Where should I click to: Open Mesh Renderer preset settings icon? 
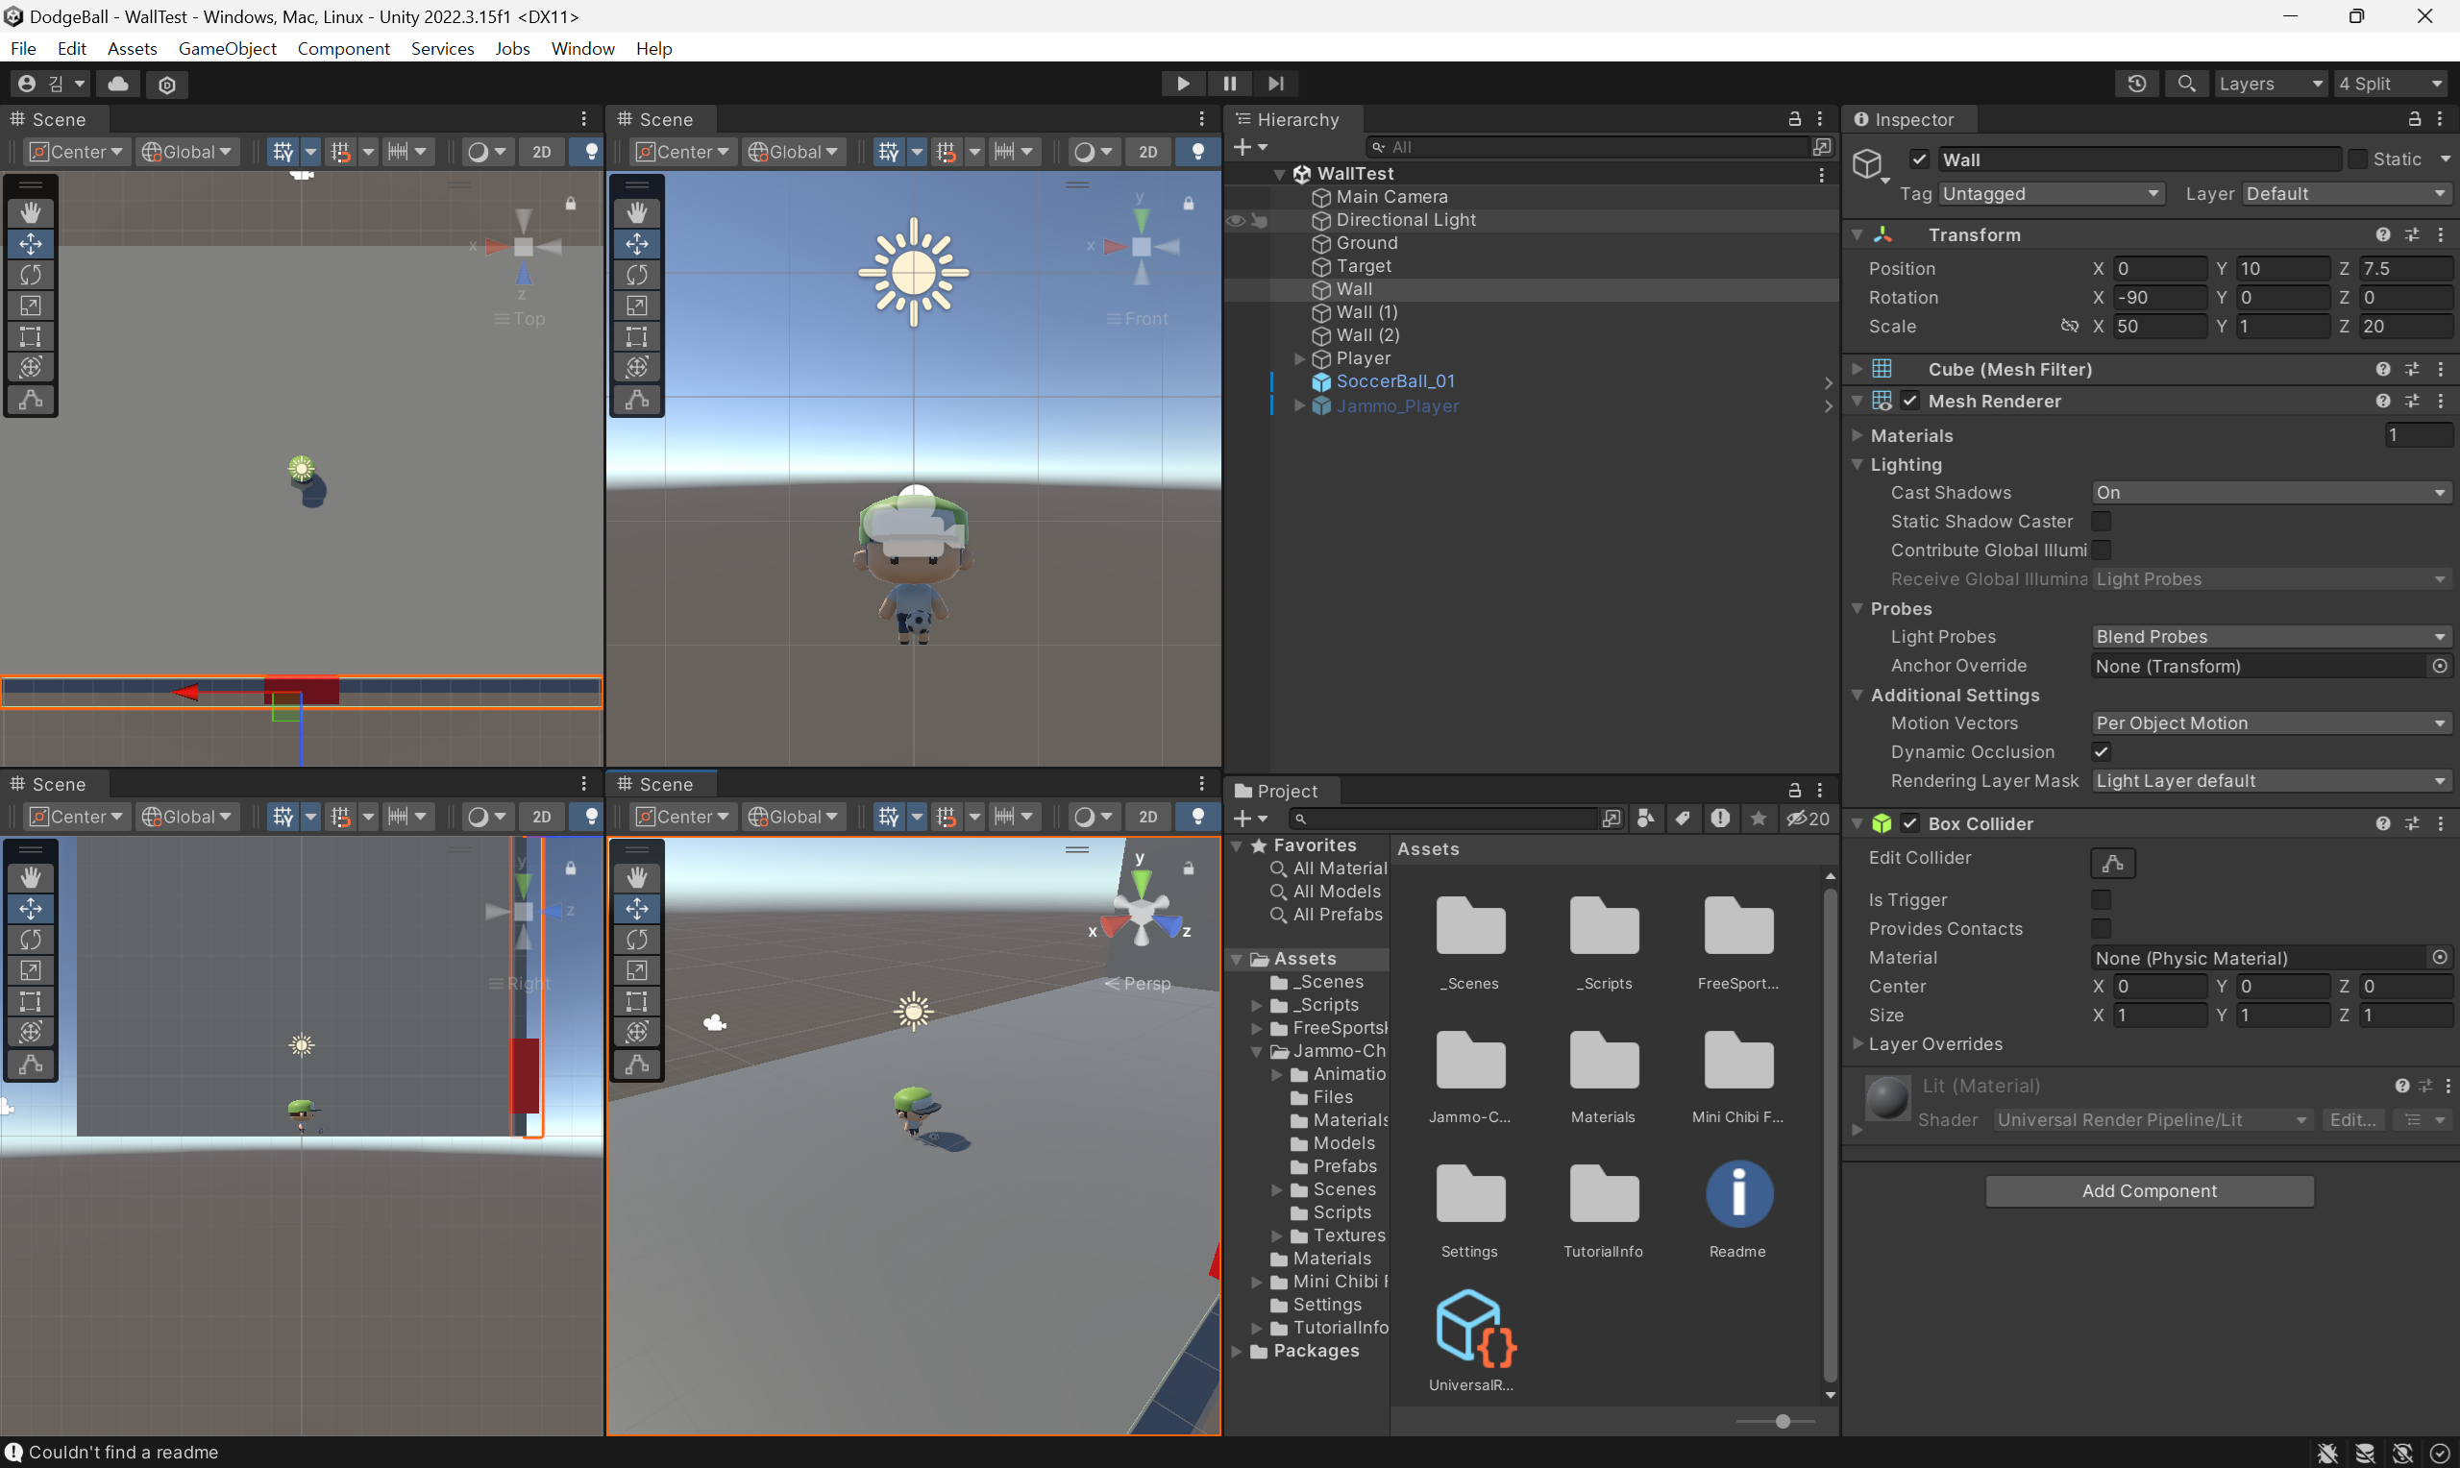tap(2412, 401)
